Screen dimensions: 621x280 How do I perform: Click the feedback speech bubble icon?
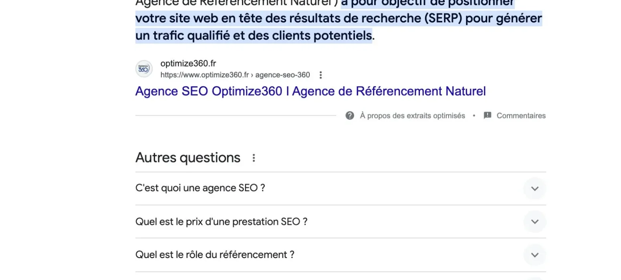(x=488, y=116)
